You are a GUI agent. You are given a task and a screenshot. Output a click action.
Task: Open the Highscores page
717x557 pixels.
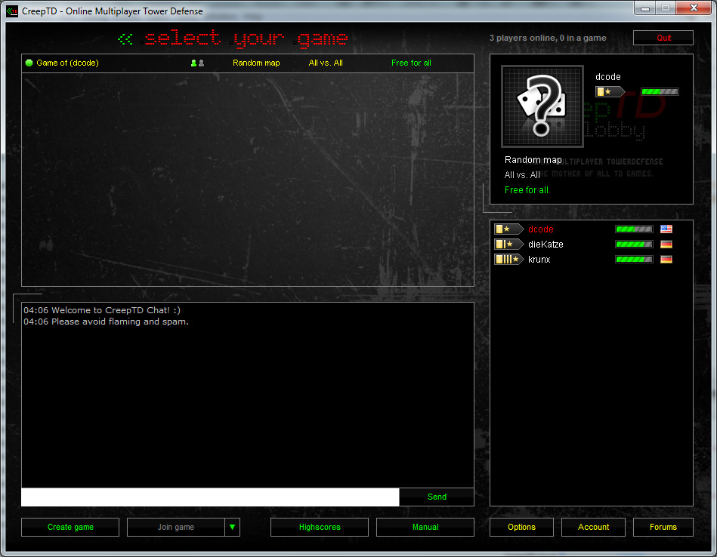click(320, 527)
